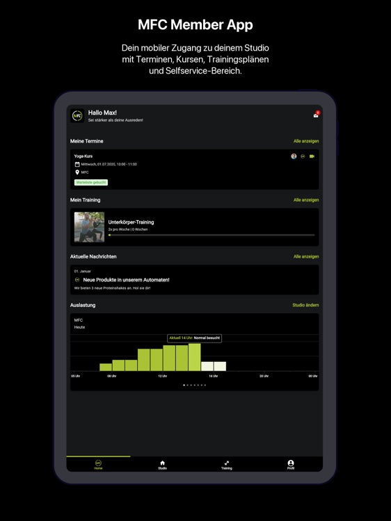Tap the Warteliste gebucht badge
Viewport: 391px width, 521px height.
click(91, 183)
